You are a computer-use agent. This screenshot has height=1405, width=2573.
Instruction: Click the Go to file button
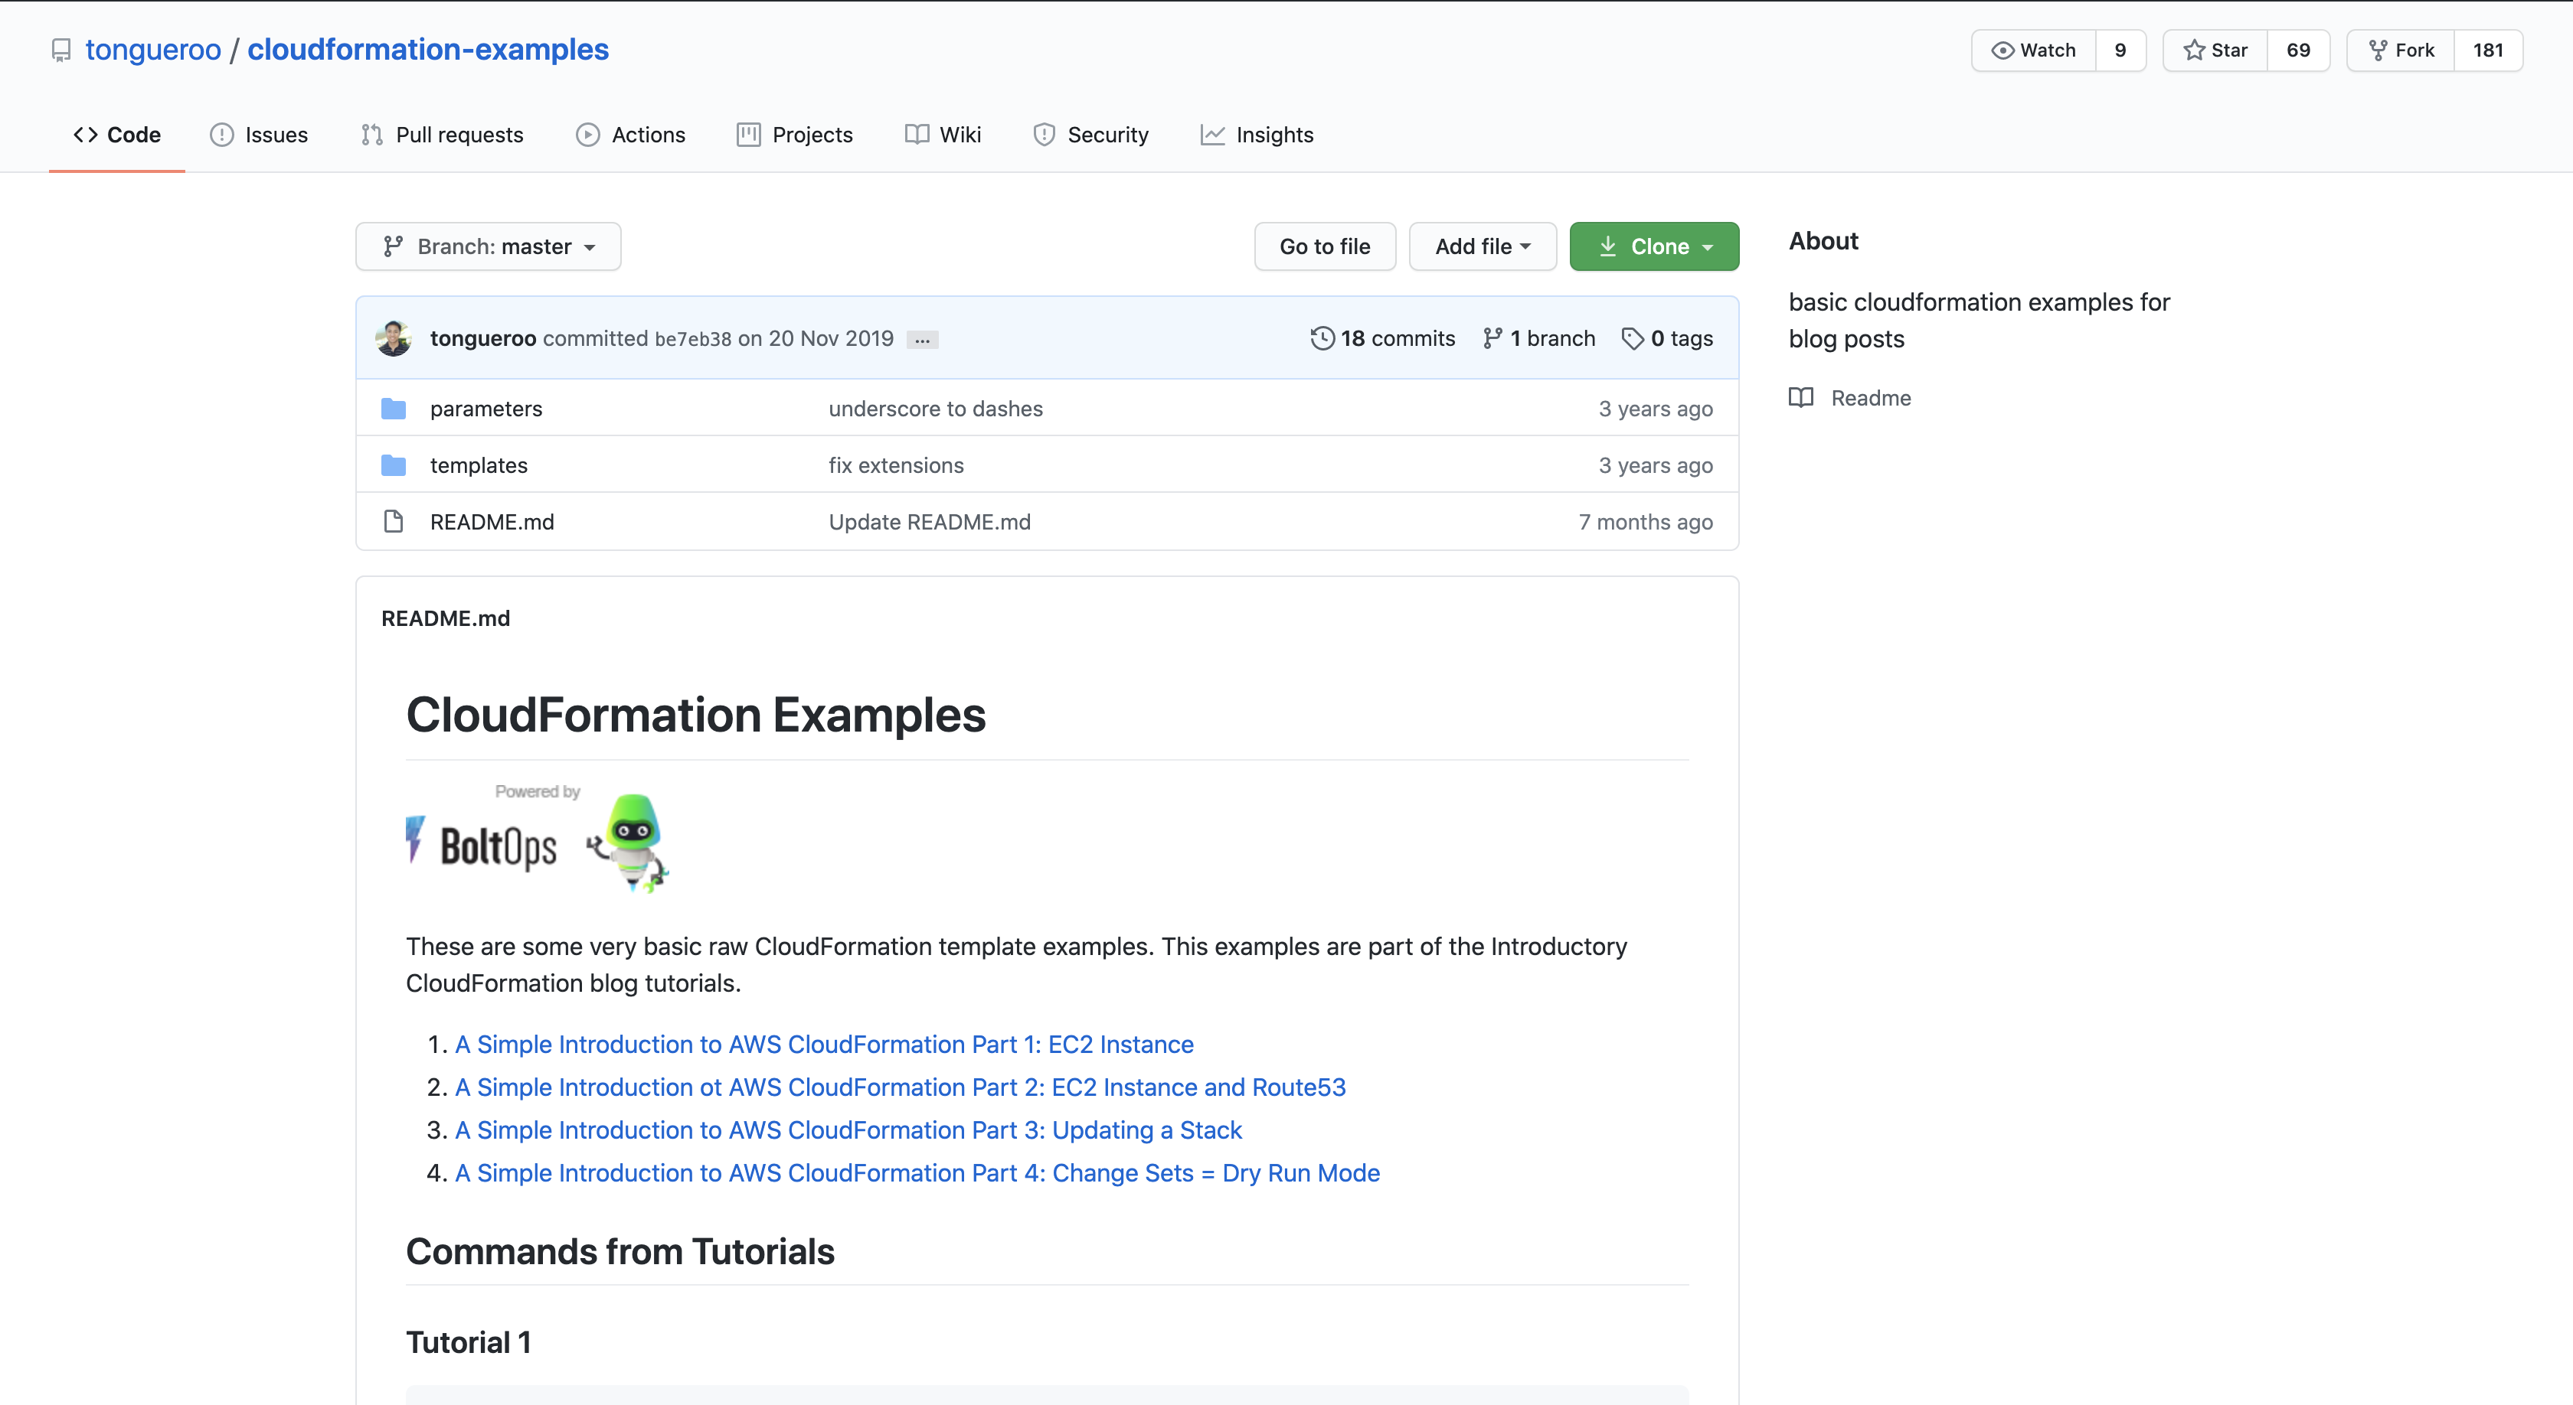pos(1325,246)
